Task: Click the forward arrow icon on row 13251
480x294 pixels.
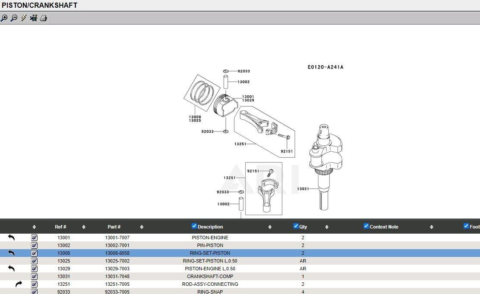Action: click(19, 284)
